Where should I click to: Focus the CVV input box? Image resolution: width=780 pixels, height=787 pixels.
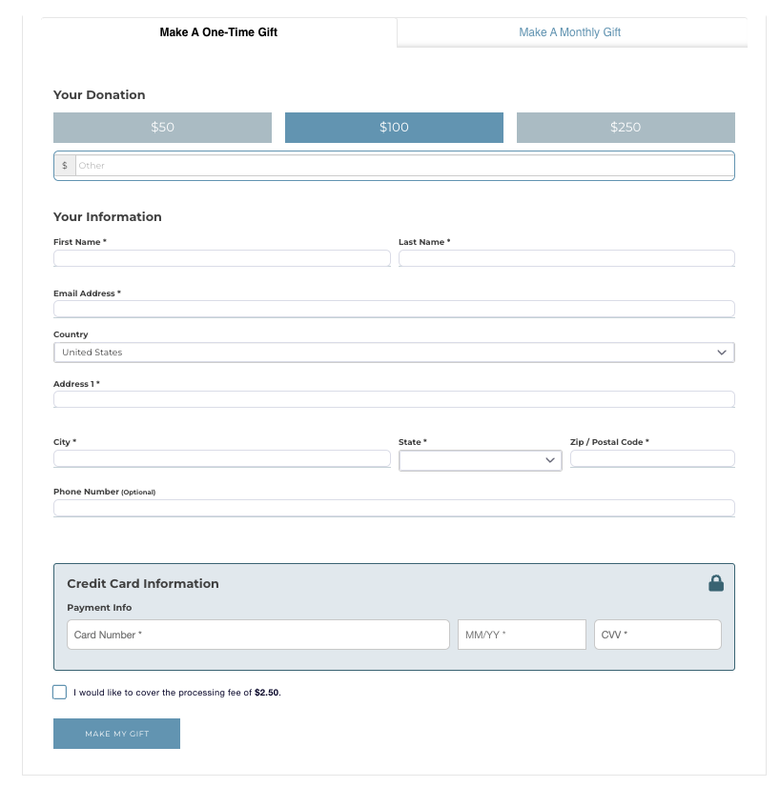tap(657, 635)
